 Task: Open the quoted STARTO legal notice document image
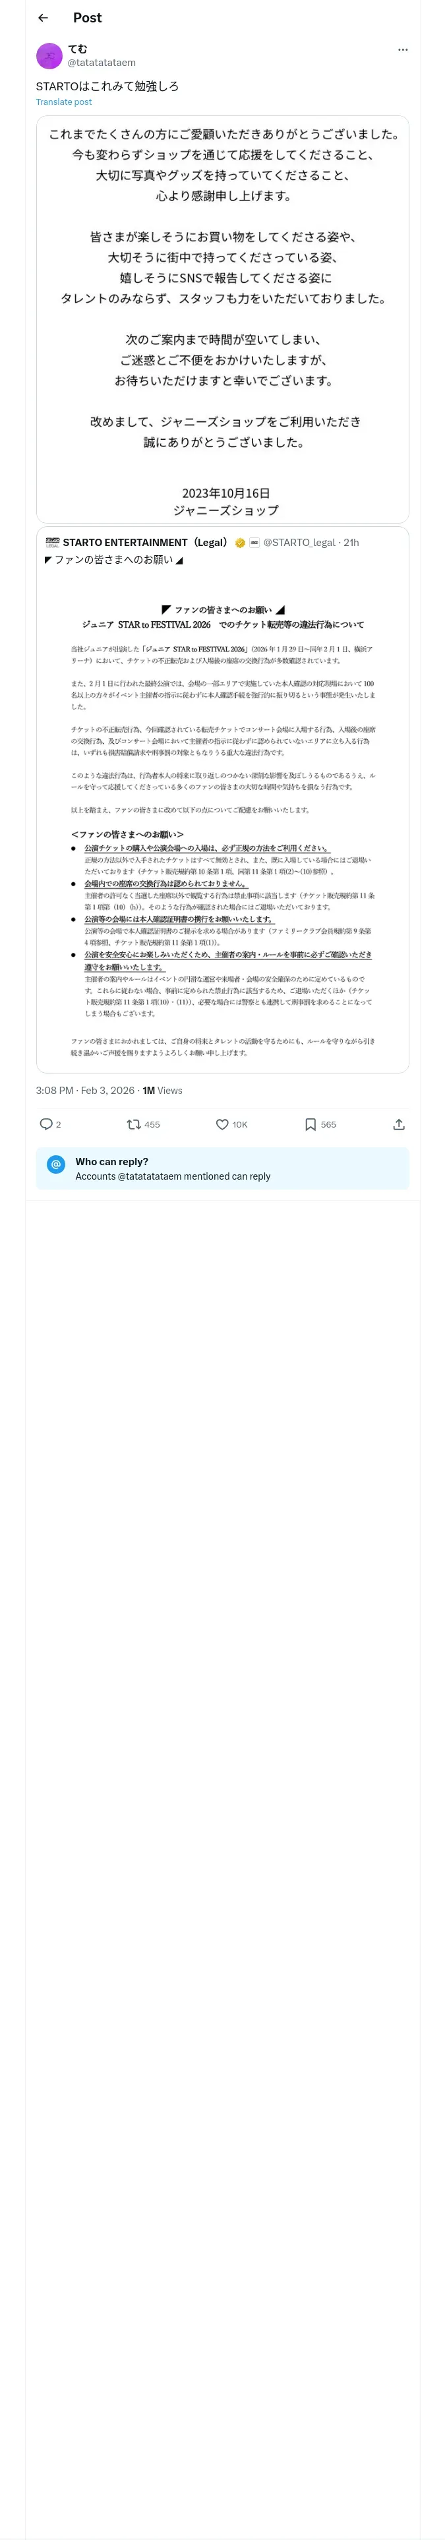pyautogui.click(x=223, y=828)
